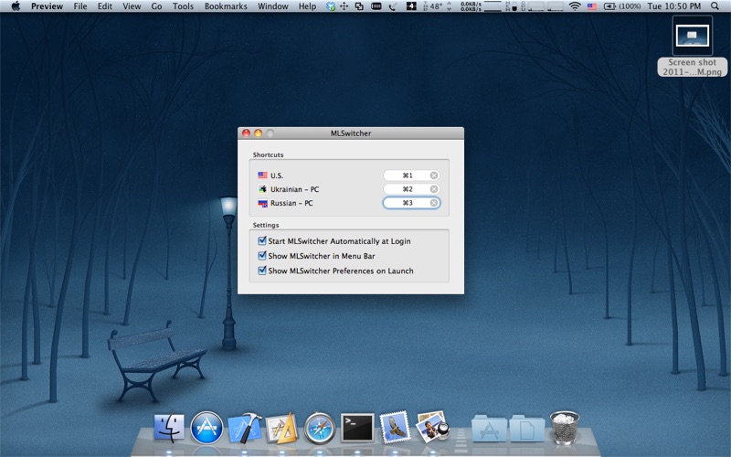Image resolution: width=731 pixels, height=457 pixels.
Task: Open Terminal from the Dock
Action: [357, 428]
